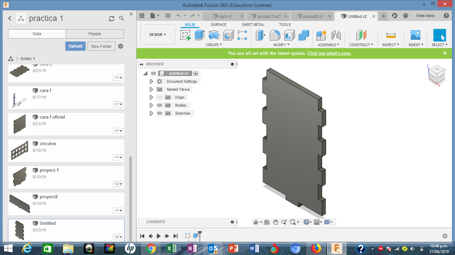Expand the Named Views node

pos(151,89)
